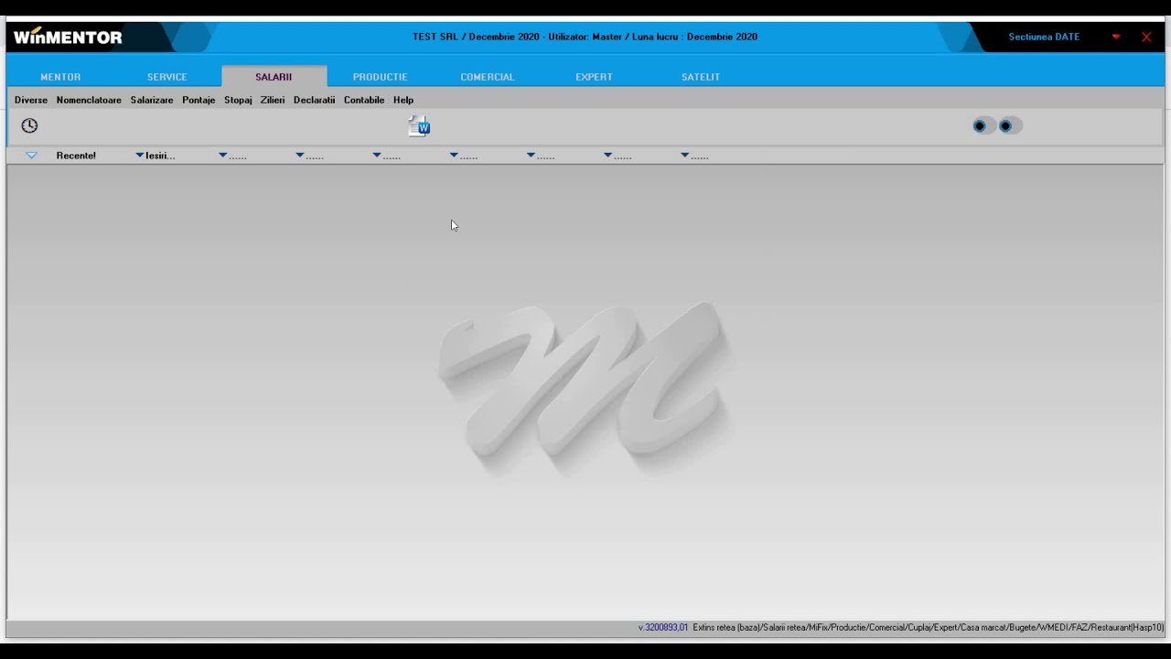This screenshot has width=1171, height=659.
Task: Open the blank dropdown right after Iesiri...
Action: 232,156
